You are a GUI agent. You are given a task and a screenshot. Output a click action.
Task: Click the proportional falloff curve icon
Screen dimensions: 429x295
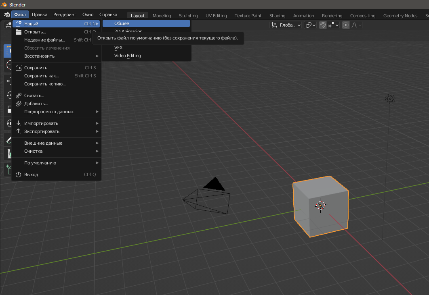[x=354, y=25]
